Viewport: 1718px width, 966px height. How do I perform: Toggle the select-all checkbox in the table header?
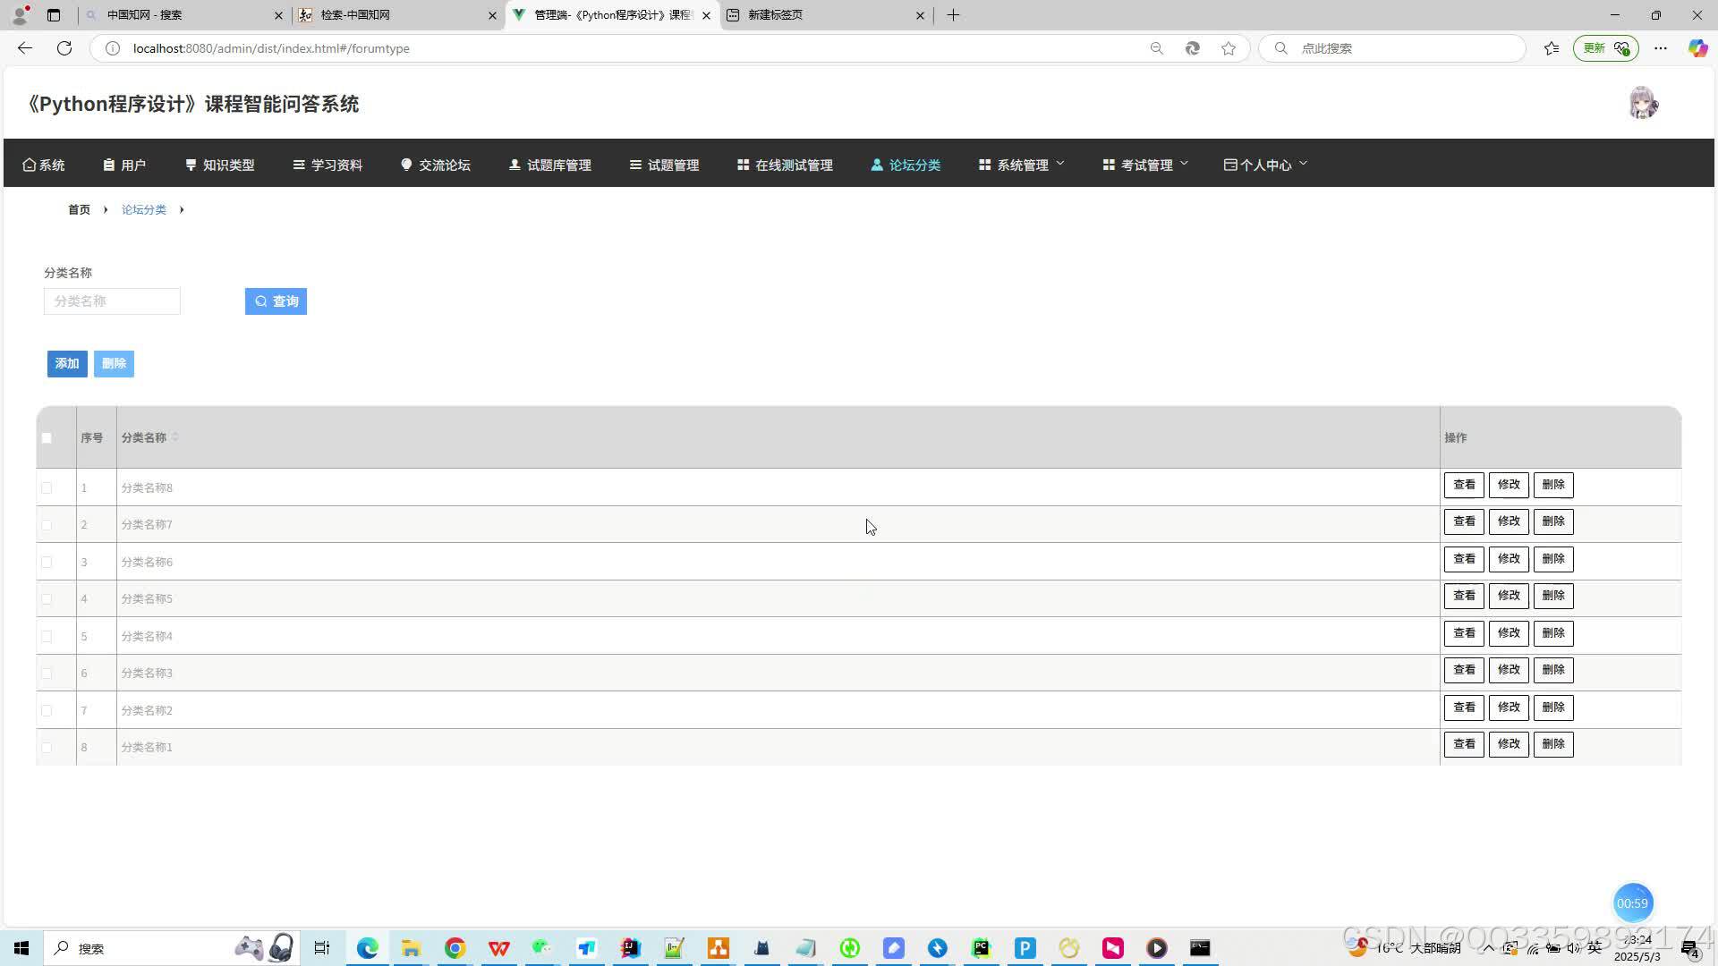47,438
